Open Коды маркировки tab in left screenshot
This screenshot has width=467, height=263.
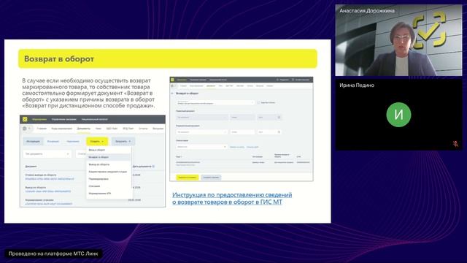pos(62,129)
